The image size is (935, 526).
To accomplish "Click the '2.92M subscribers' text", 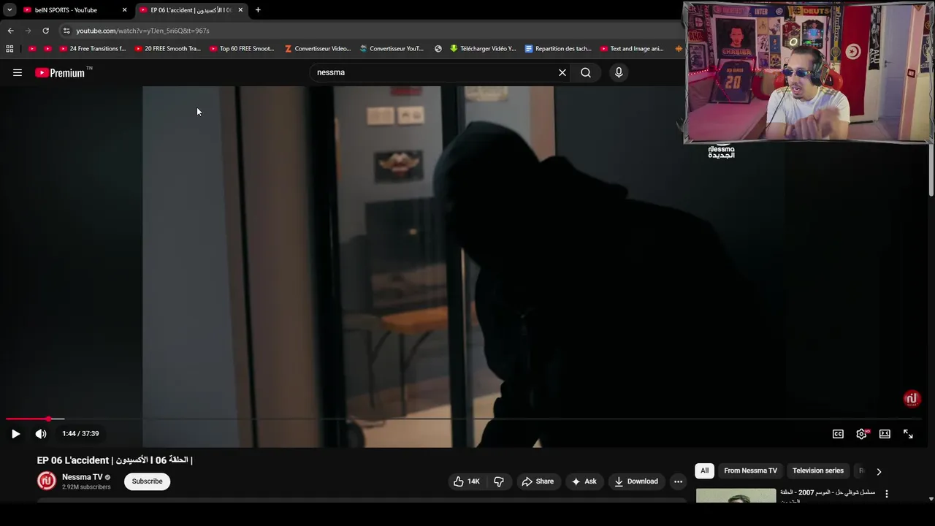I will (x=86, y=487).
